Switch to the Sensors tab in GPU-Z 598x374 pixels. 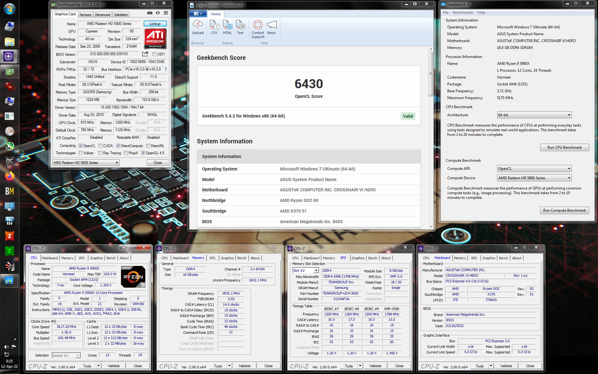coord(85,15)
